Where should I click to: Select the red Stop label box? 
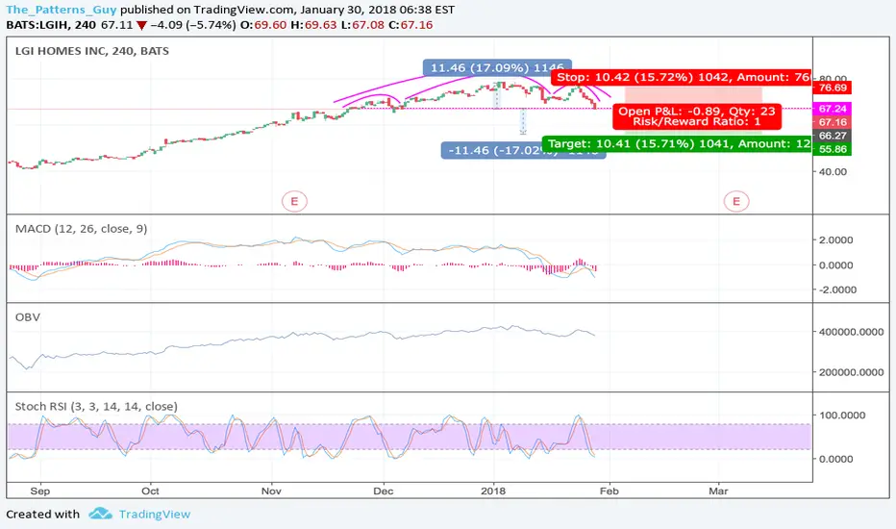pos(681,77)
